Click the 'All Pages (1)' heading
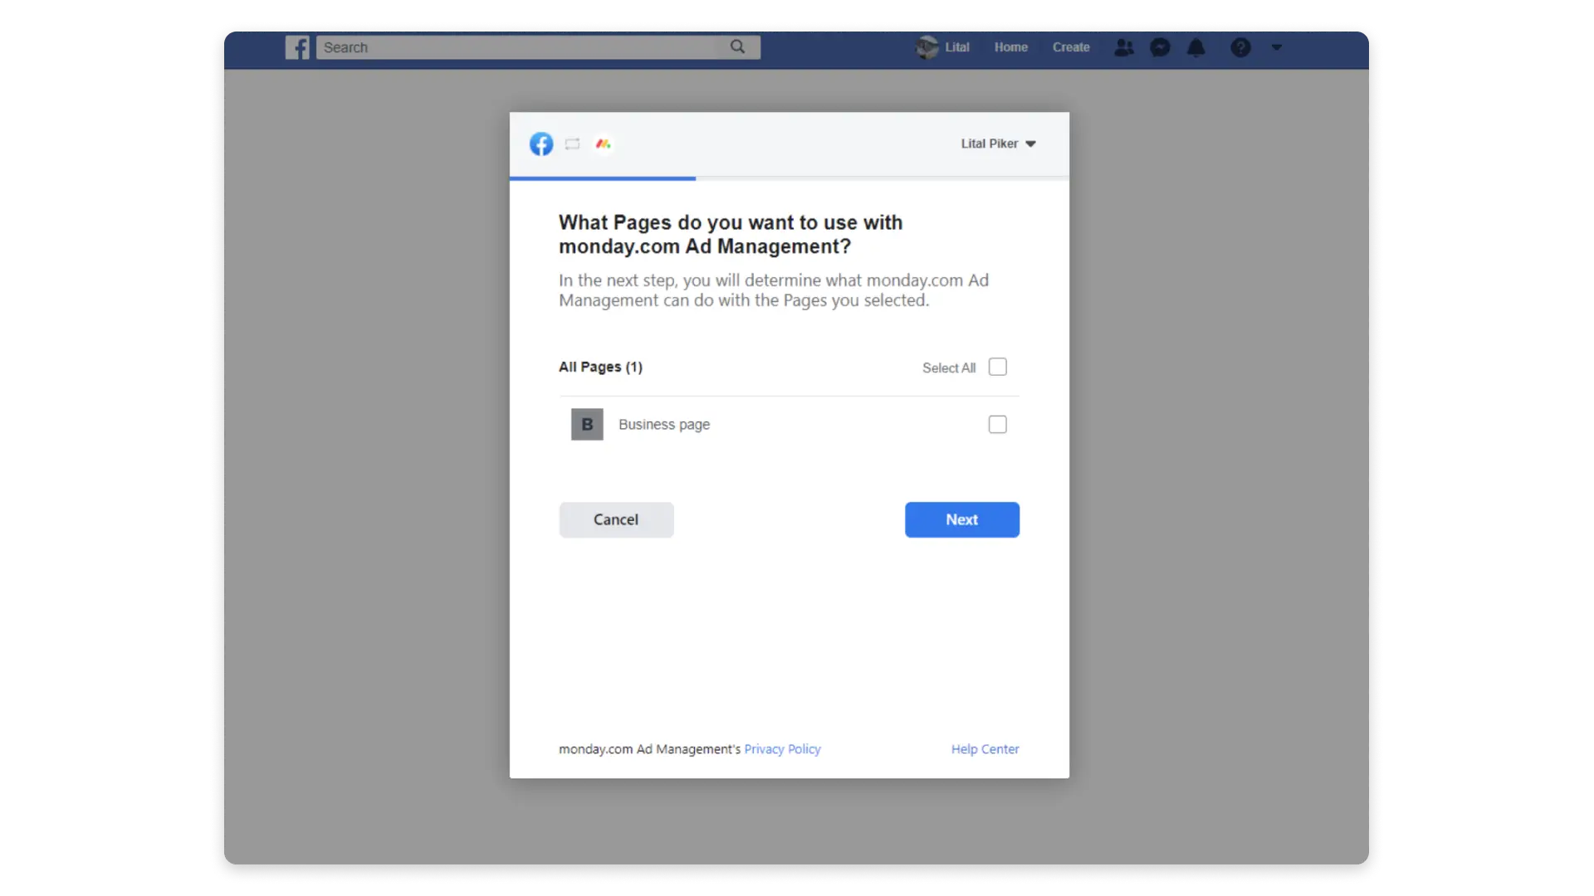Viewport: 1594px width, 896px height. [601, 367]
